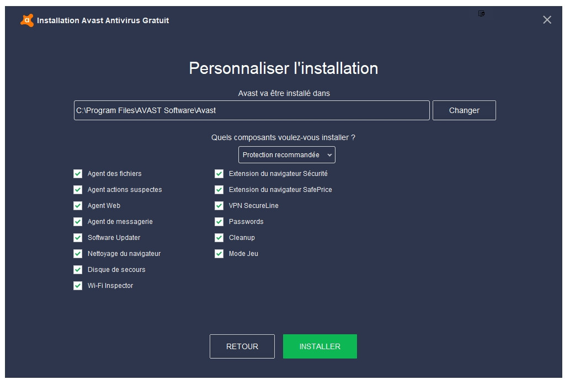
Task: Toggle the Agent Web checkbox
Action: (78, 206)
